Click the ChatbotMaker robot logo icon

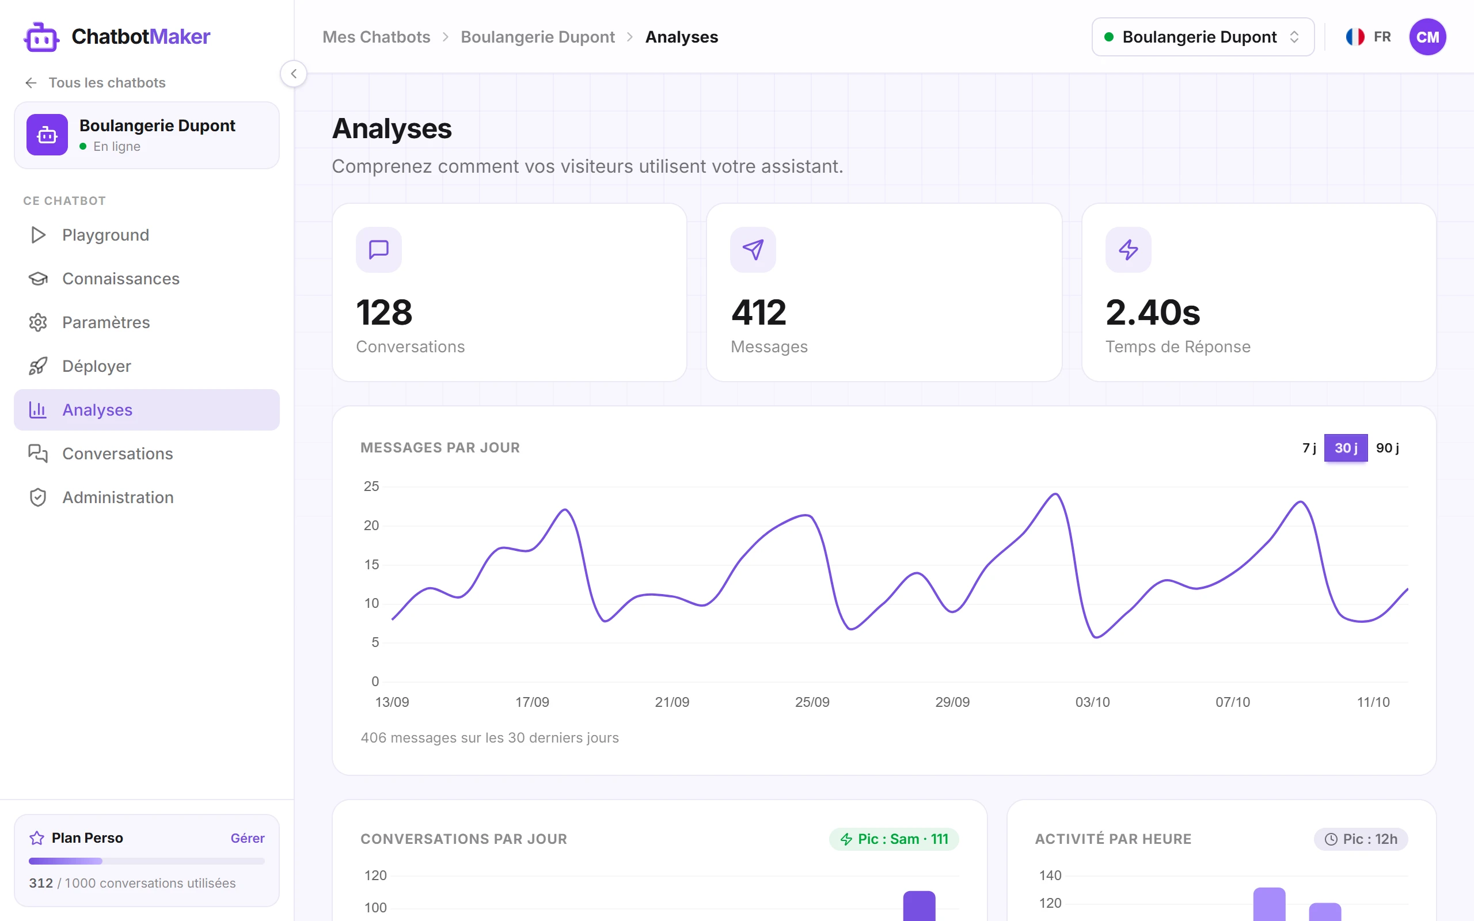tap(41, 37)
